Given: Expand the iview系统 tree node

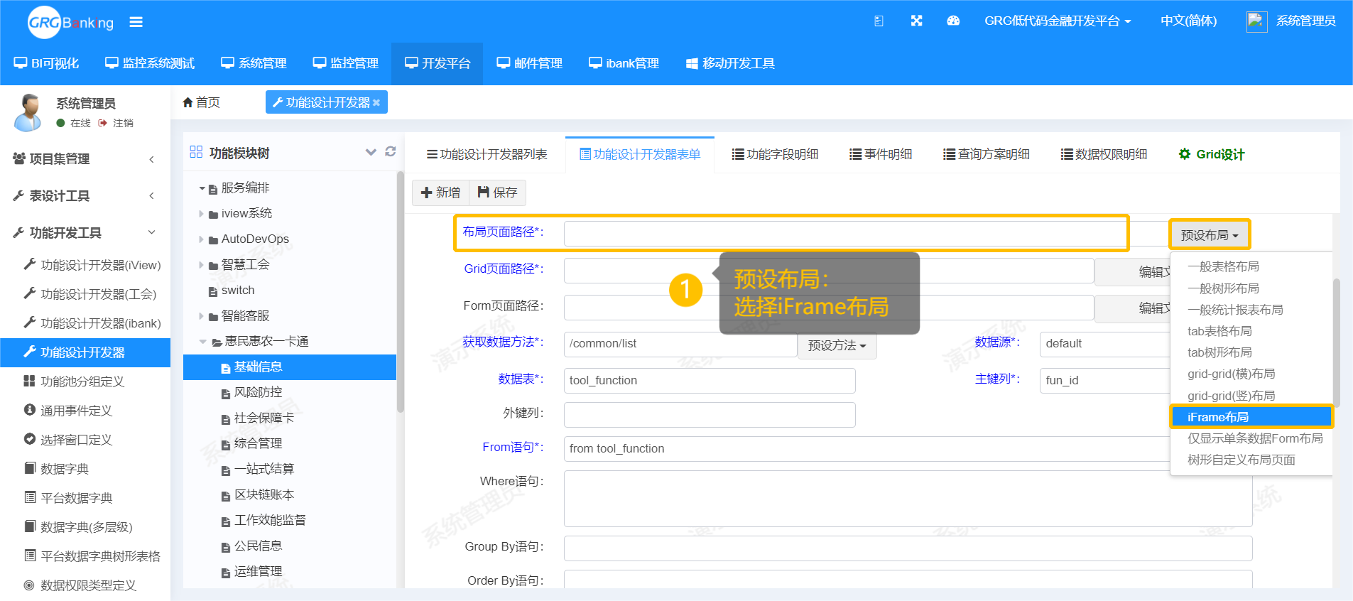Looking at the screenshot, I should 202,214.
